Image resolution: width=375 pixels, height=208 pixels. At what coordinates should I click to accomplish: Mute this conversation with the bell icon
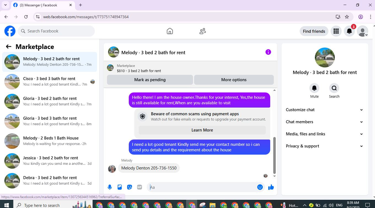[x=314, y=88]
